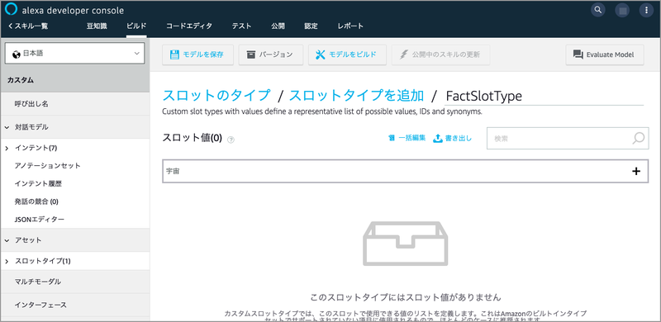
Task: Click the magnifier icon in the search box
Action: [638, 138]
